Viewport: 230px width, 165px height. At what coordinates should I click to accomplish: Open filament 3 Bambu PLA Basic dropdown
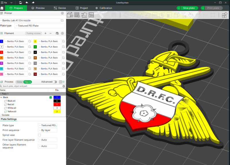16,47
